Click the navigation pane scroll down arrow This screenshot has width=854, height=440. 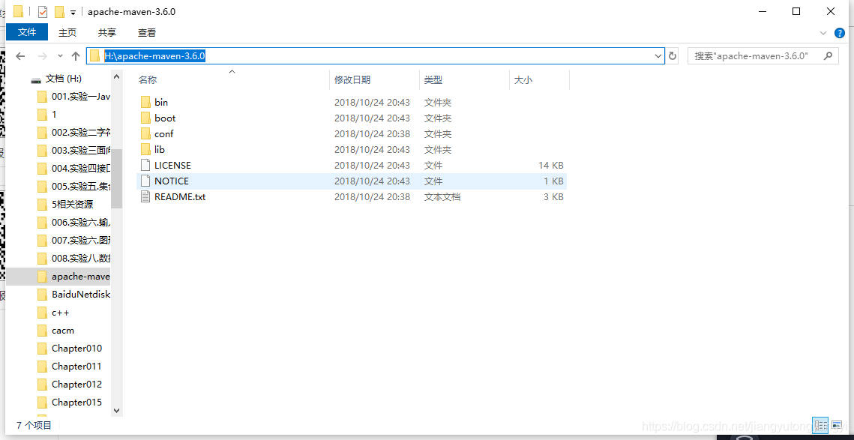pyautogui.click(x=116, y=410)
